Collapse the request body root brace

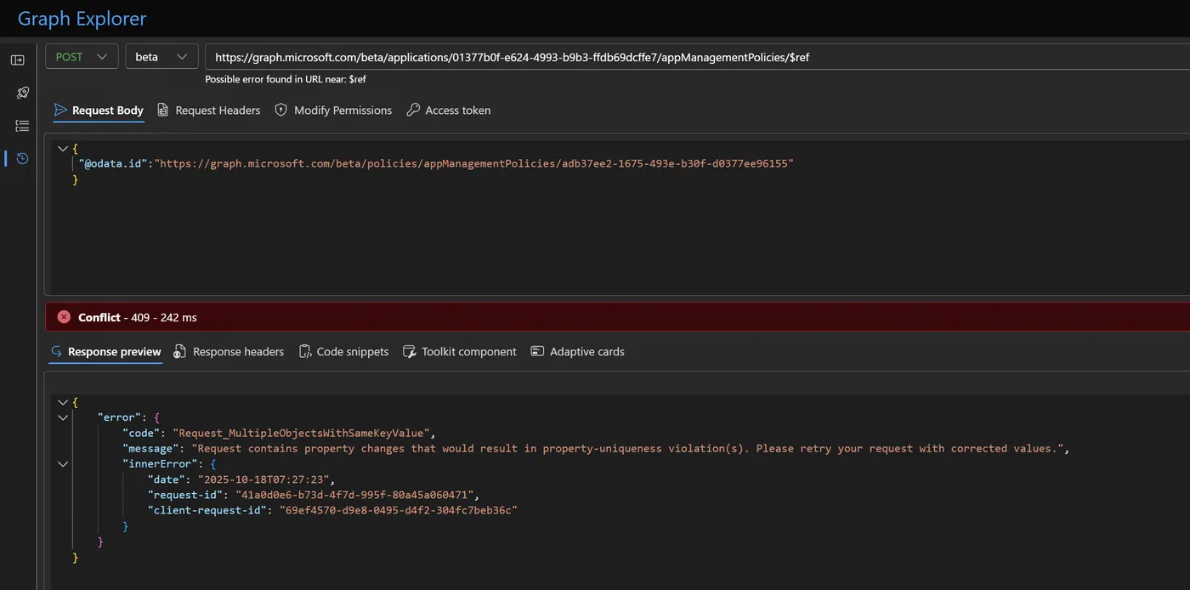pos(63,149)
